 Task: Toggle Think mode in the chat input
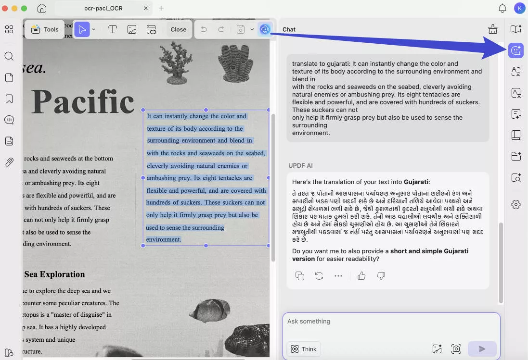[x=303, y=349]
